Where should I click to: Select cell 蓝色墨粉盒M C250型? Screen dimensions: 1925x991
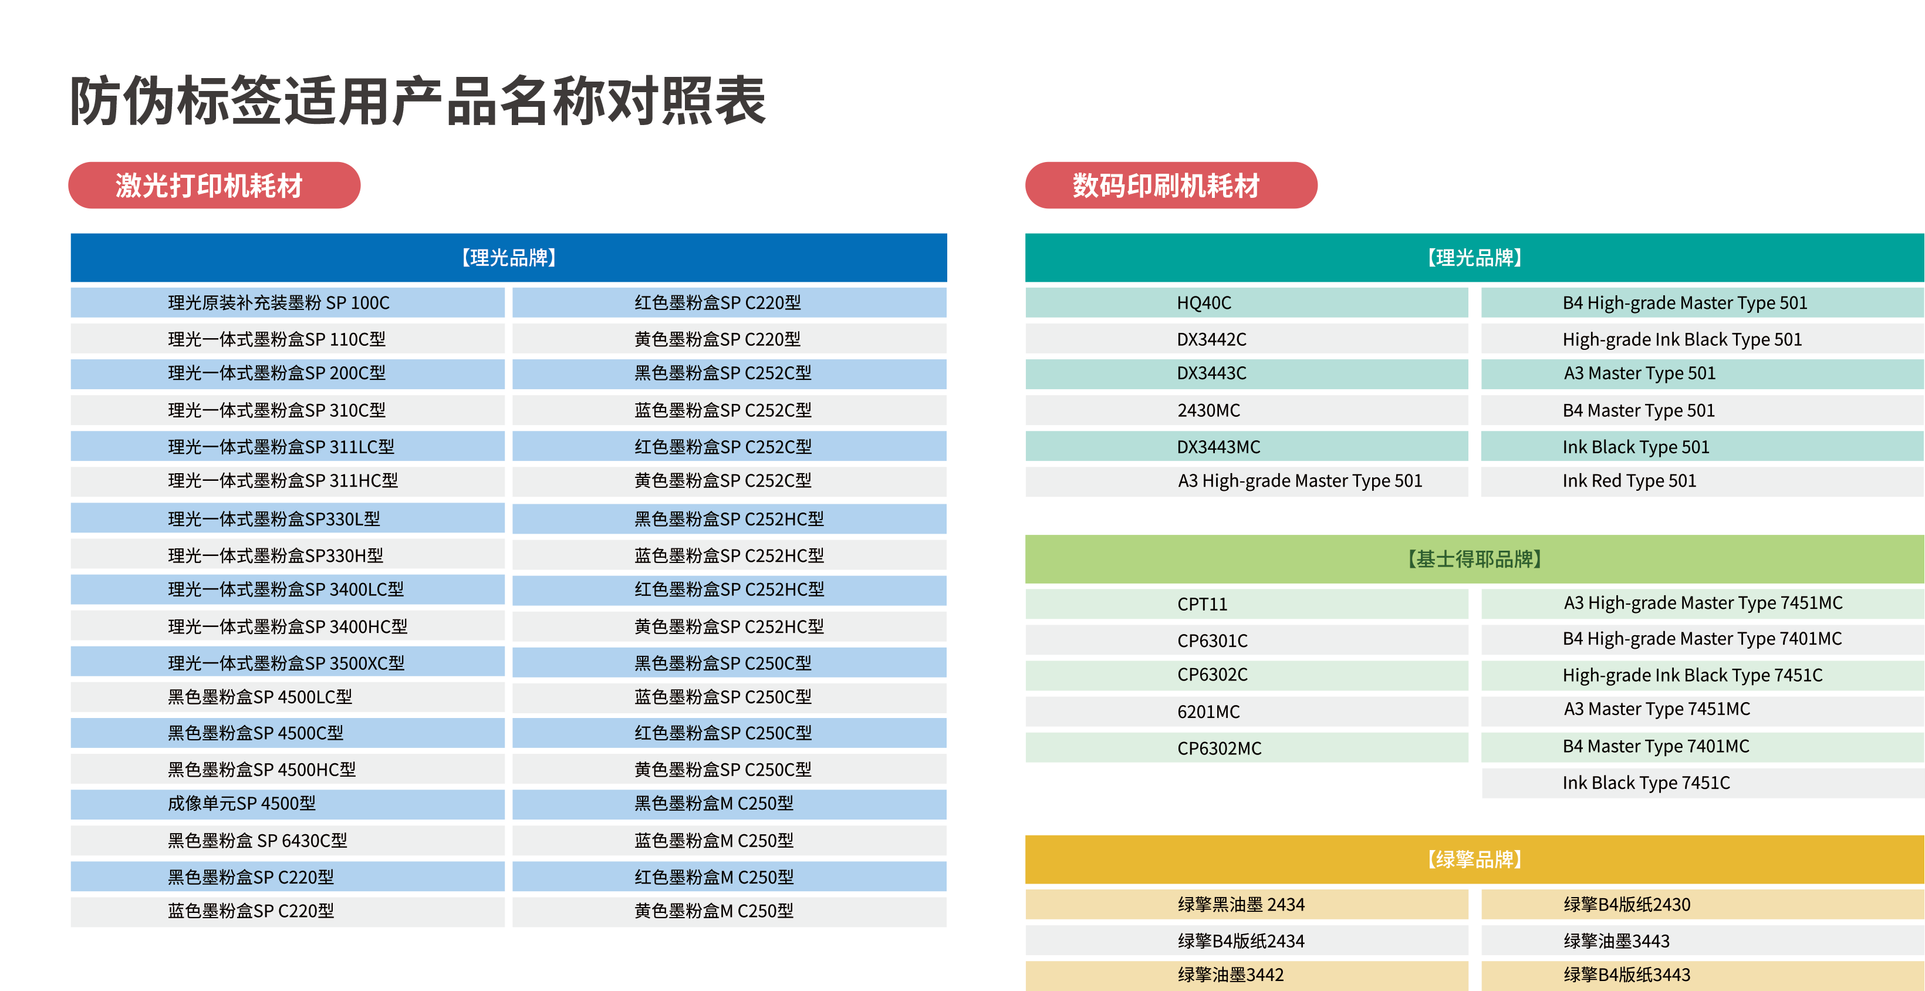tap(730, 841)
